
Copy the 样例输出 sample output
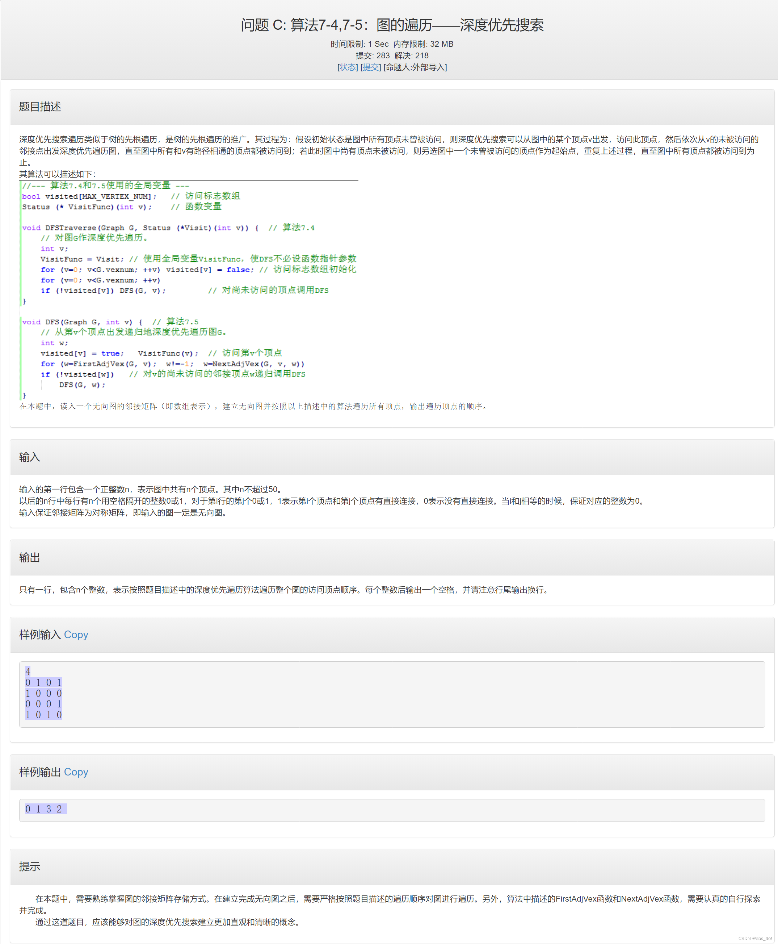76,772
